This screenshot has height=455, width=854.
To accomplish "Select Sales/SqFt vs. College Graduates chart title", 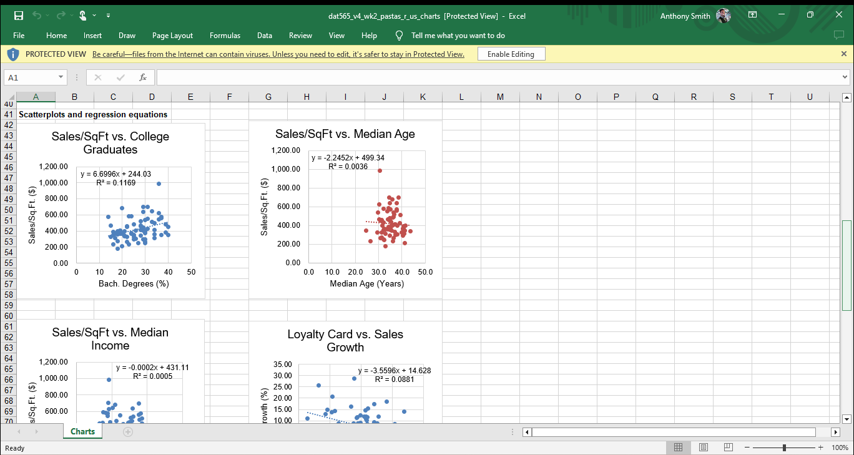I will tap(110, 143).
